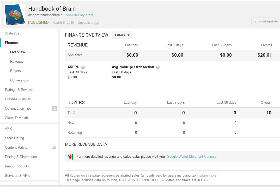Click the Last 30 days buyers column header
Image resolution: width=280 pixels, height=187 pixels.
point(226,103)
